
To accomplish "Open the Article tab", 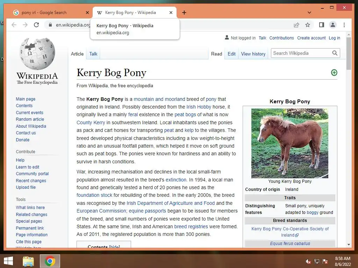I will tap(77, 54).
